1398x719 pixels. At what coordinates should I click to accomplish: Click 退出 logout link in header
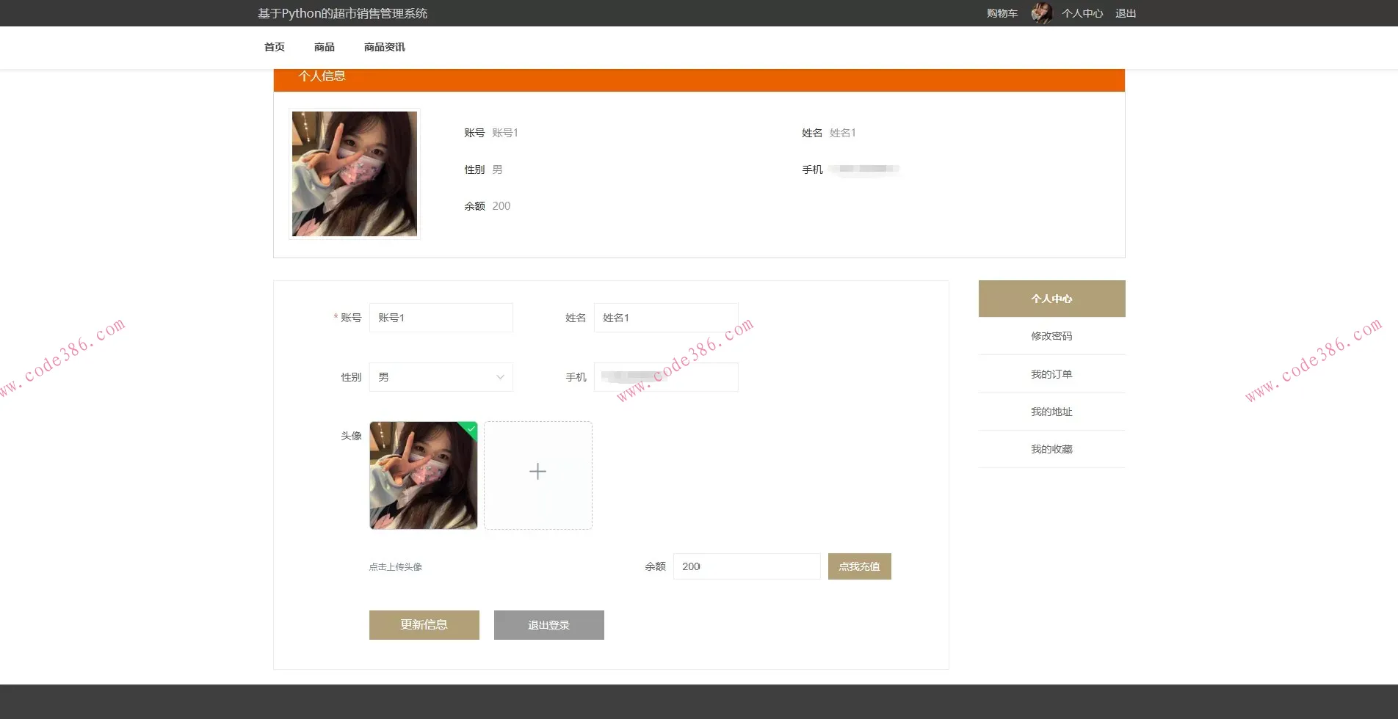[1125, 13]
